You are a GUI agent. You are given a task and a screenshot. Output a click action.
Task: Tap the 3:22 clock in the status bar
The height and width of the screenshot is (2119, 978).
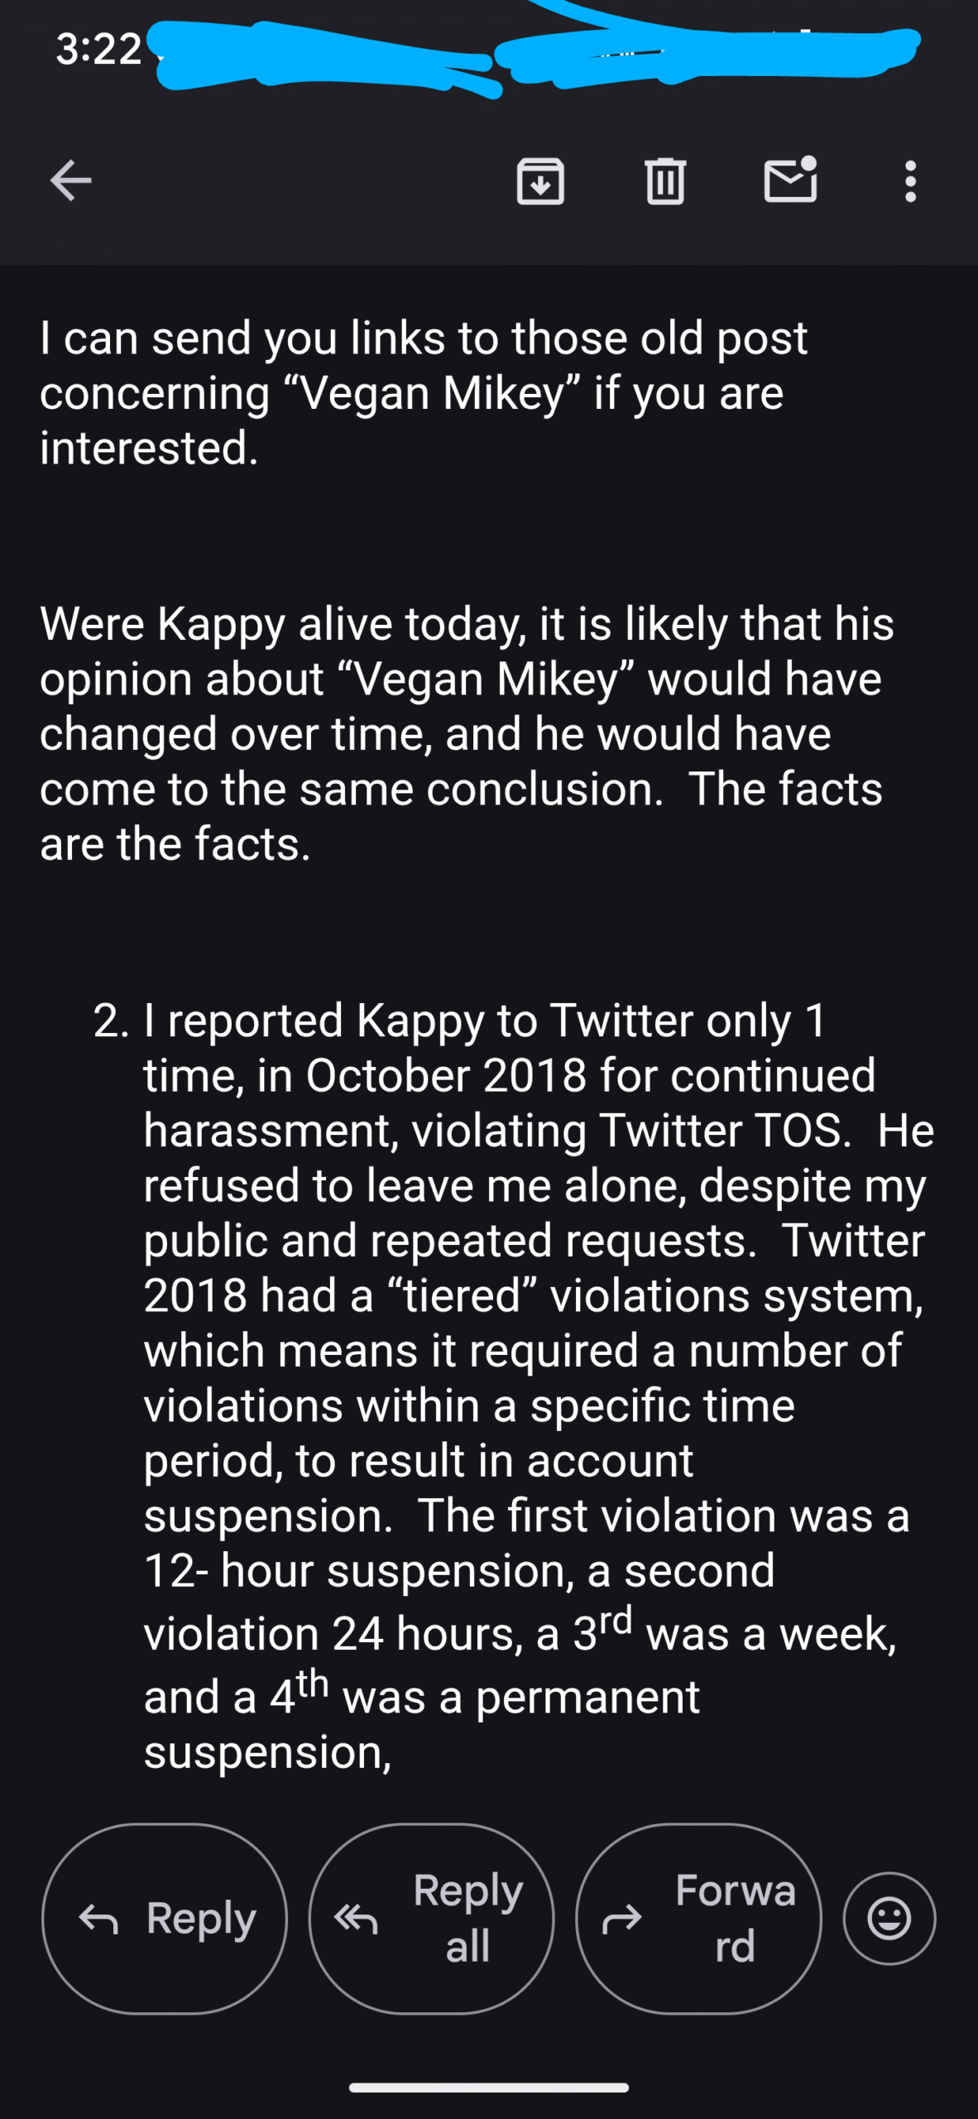98,49
